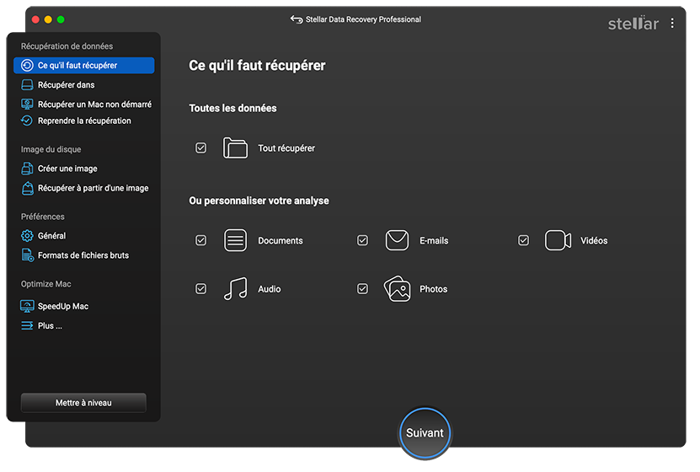
Task: Click the back arrow icon in the title bar
Action: 297,19
